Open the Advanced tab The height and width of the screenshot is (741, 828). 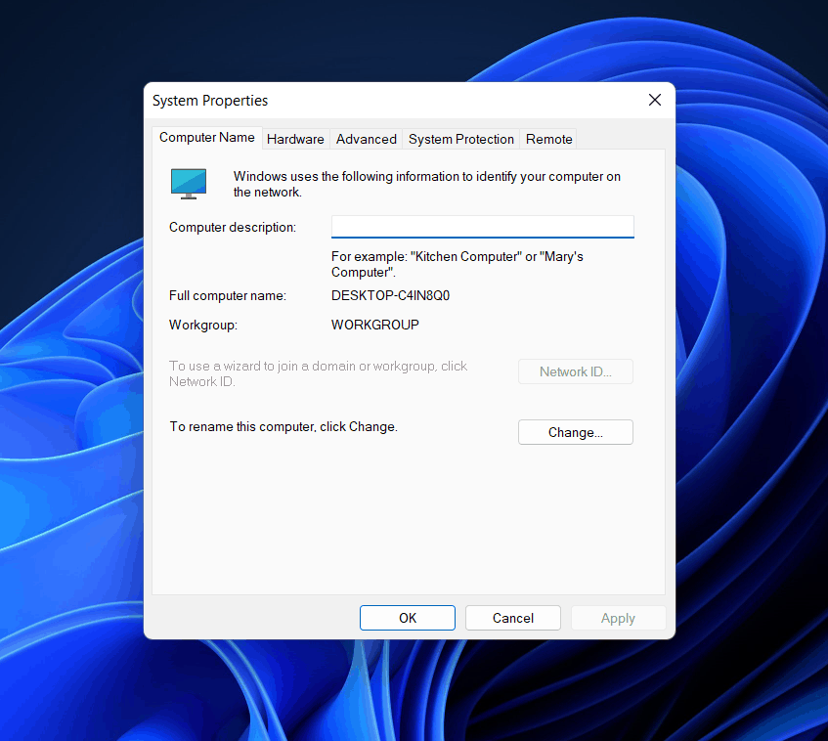click(366, 139)
